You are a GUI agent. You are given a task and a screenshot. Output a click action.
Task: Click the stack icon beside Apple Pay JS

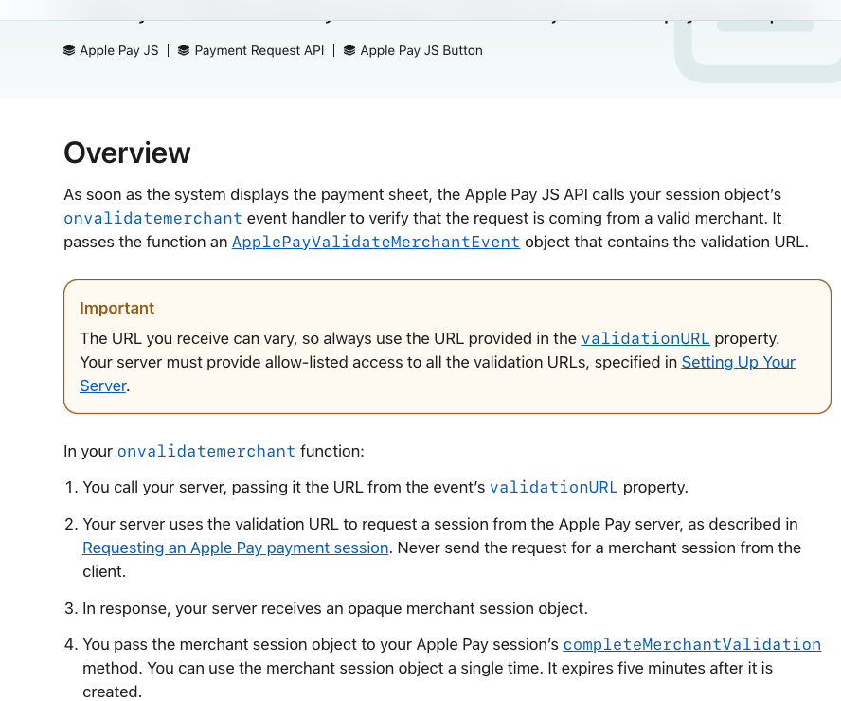pyautogui.click(x=69, y=50)
